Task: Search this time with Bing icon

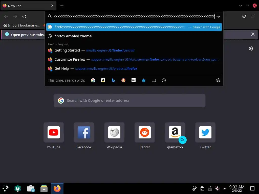Action: click(113, 80)
